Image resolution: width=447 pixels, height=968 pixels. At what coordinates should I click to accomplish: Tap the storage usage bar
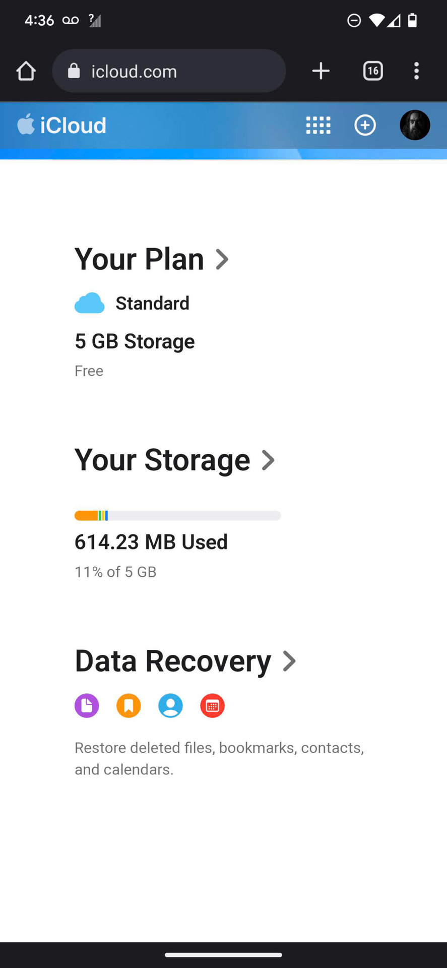pos(177,515)
